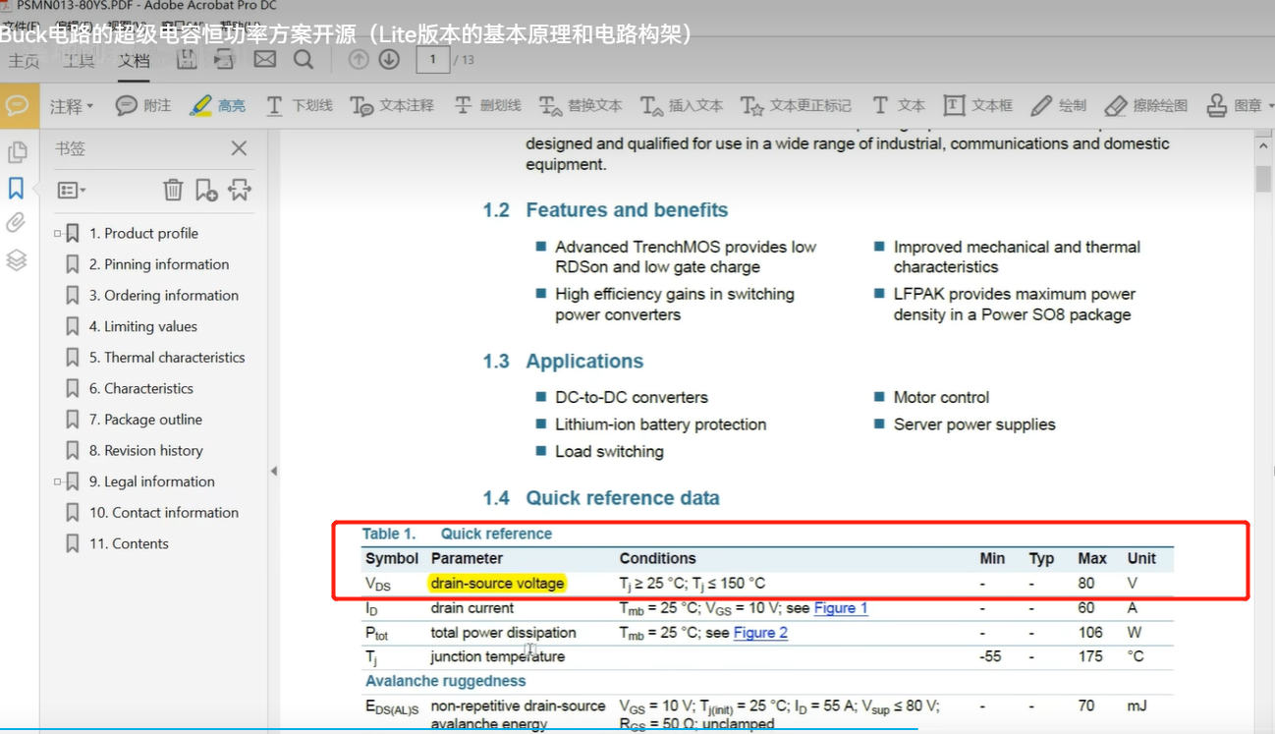Select the 擦除绘图 eraser tool
The image size is (1275, 734).
point(1145,105)
